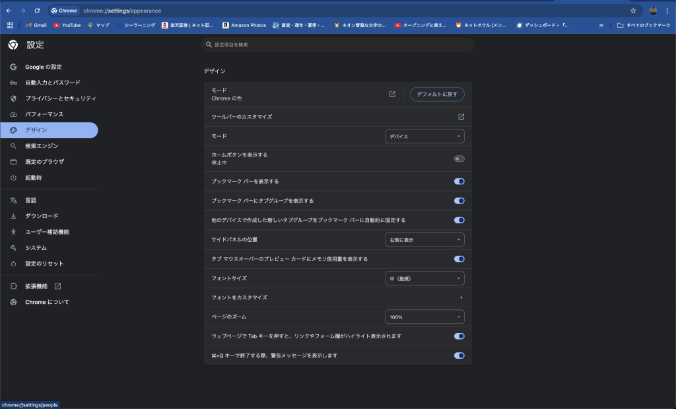Open the ページのズーム 100% dropdown
Screen dimensions: 676x409
[x=424, y=317]
